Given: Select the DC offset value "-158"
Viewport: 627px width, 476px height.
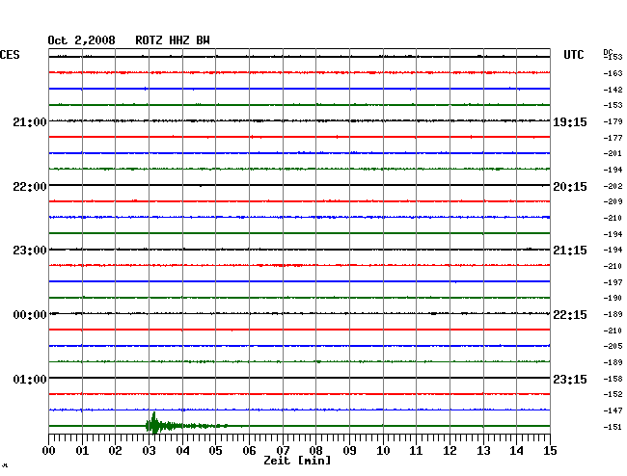Looking at the screenshot, I should (x=613, y=379).
